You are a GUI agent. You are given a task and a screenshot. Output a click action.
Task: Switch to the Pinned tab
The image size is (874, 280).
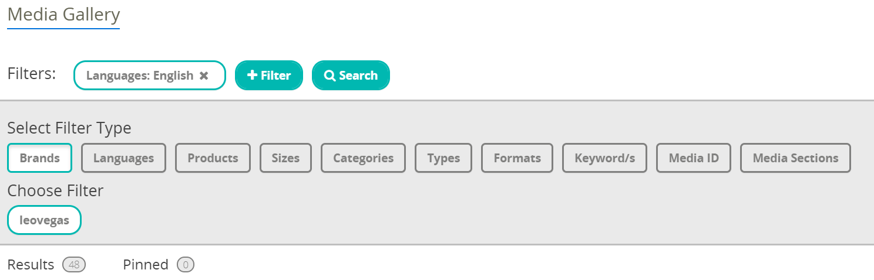point(146,265)
